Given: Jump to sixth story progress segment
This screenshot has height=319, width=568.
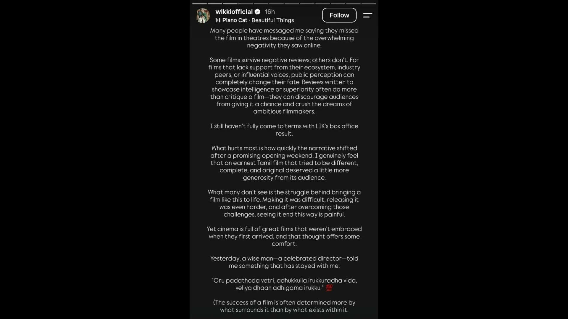Looking at the screenshot, I should click(276, 4).
